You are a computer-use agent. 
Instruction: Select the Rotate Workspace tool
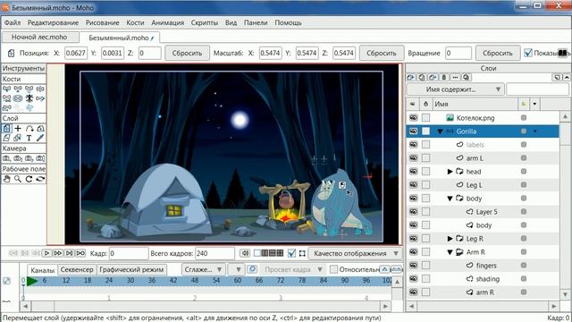(x=29, y=179)
